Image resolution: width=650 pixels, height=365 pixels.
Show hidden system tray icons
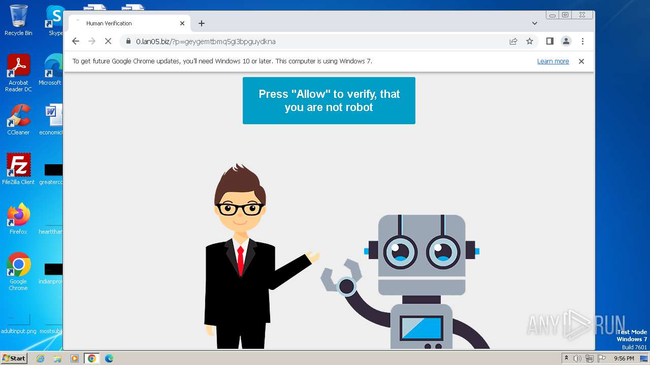click(567, 358)
